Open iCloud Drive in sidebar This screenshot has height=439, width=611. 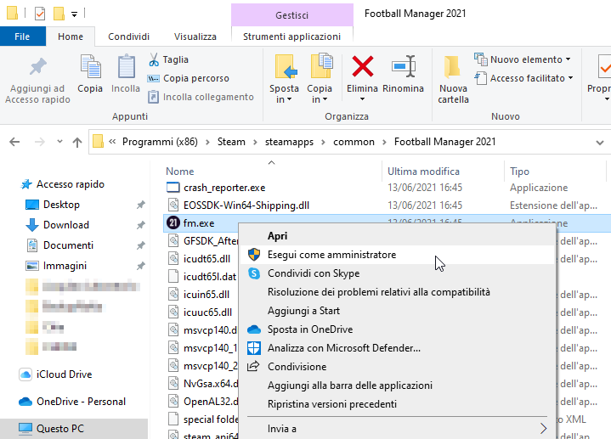(64, 374)
